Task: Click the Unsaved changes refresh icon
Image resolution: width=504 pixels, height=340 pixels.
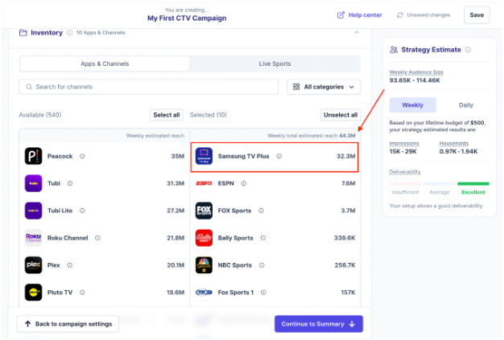Action: pos(400,15)
